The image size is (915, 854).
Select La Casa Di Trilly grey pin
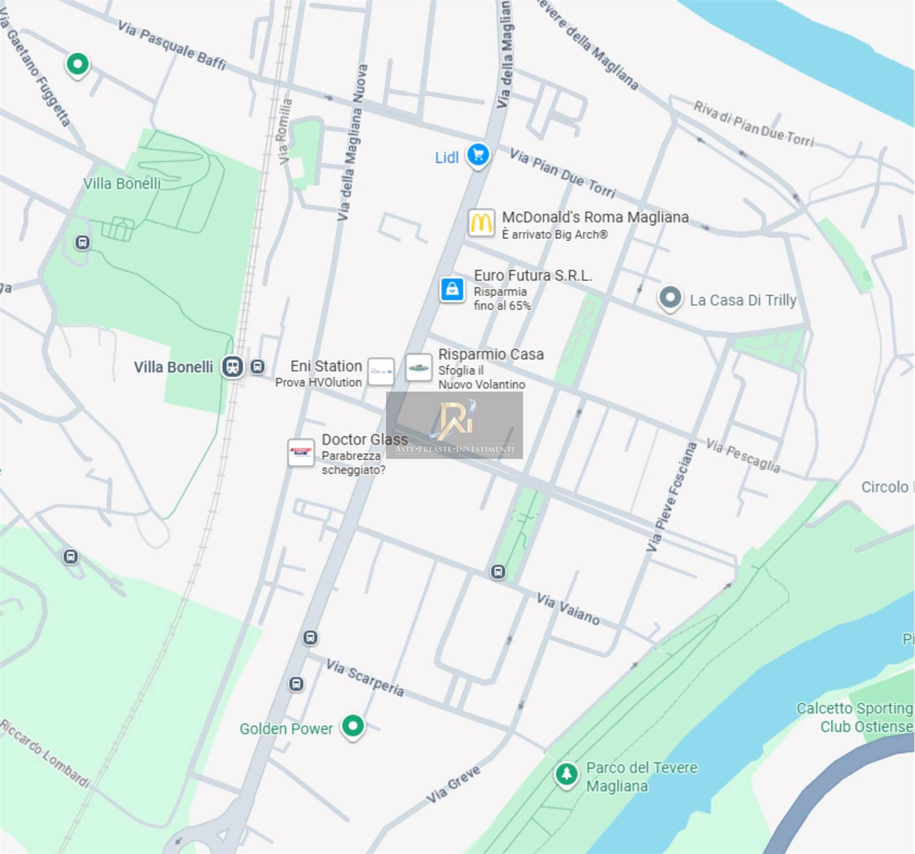coord(670,298)
